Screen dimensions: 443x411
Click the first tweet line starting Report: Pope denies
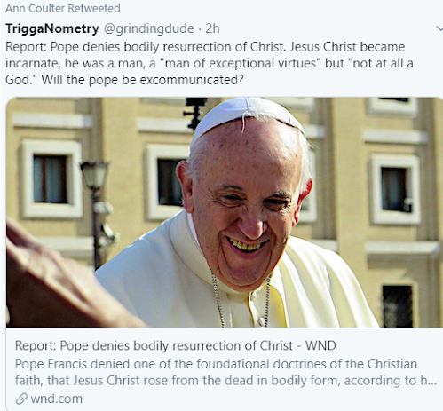tap(205, 47)
